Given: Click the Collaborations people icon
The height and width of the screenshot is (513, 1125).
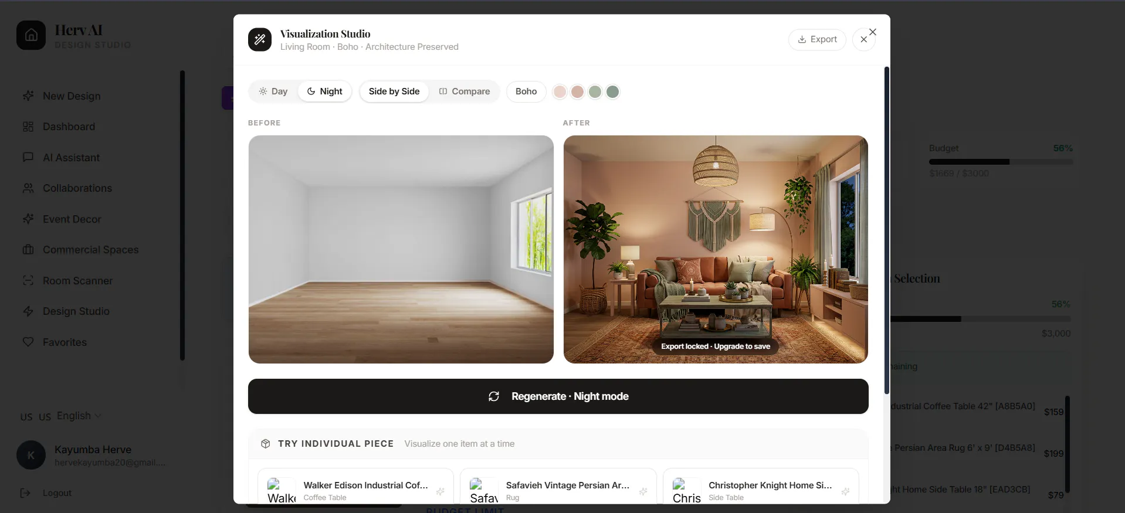Looking at the screenshot, I should click(28, 188).
